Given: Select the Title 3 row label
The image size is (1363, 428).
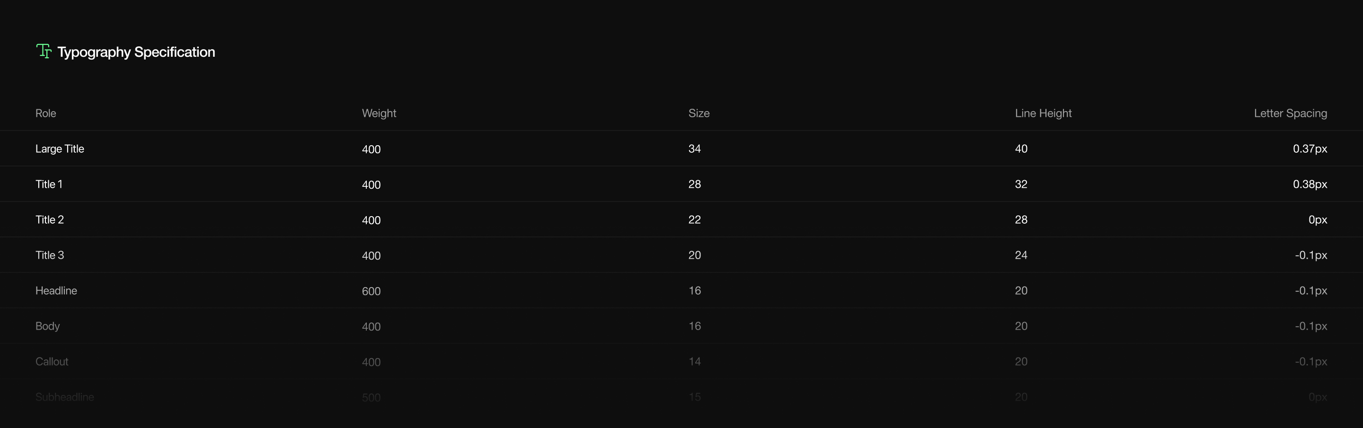Looking at the screenshot, I should click(50, 255).
